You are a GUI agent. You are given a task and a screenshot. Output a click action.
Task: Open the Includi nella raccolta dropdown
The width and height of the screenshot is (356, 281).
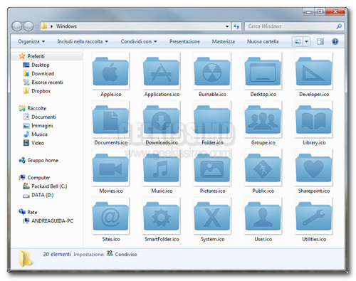83,41
